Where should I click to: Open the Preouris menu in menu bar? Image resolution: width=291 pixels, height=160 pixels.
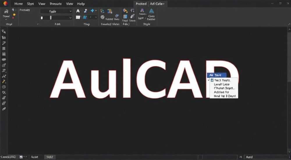(x=56, y=4)
